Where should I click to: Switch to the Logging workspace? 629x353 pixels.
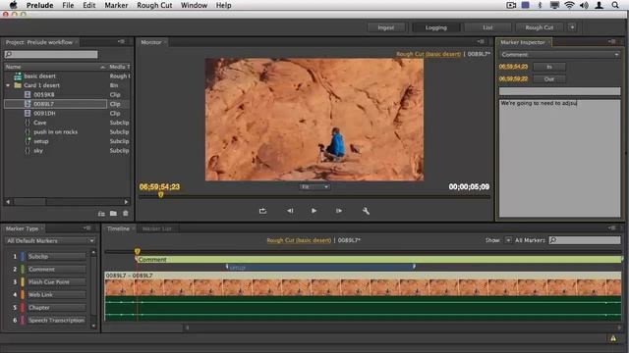tap(436, 27)
